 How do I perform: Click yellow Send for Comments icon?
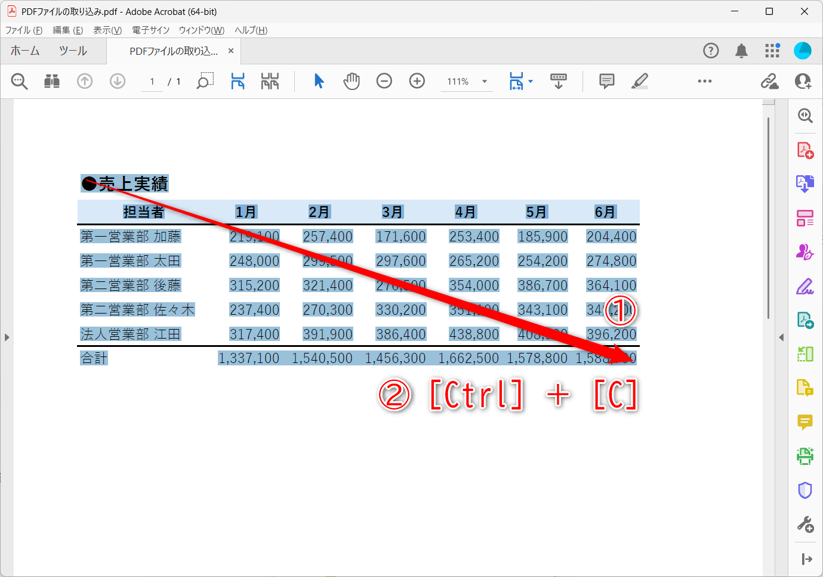[805, 388]
